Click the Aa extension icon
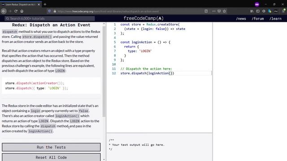287x161 pixels. [x=276, y=11]
